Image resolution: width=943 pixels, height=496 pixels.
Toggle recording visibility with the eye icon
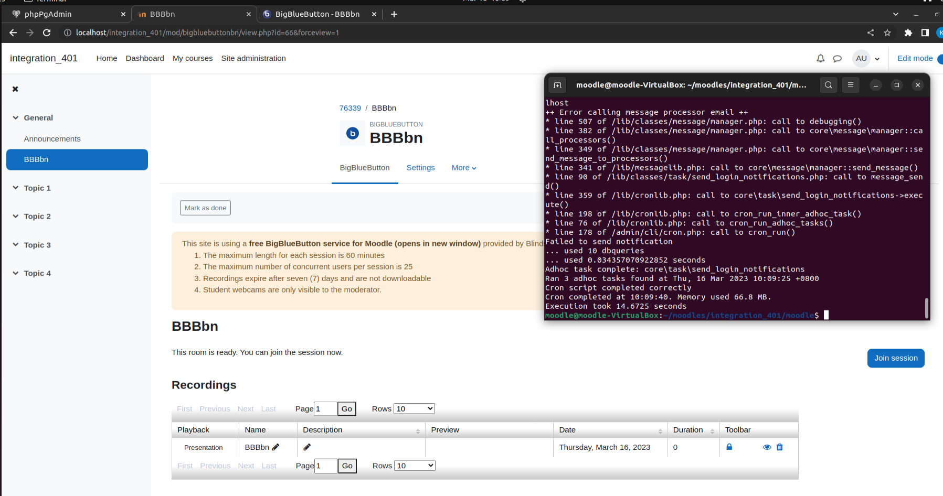[x=767, y=447]
